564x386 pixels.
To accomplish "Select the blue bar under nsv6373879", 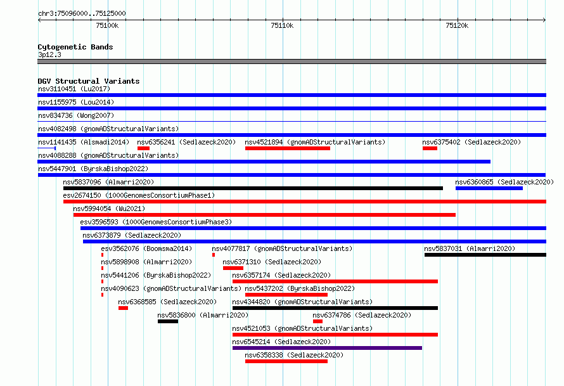I will (x=314, y=241).
